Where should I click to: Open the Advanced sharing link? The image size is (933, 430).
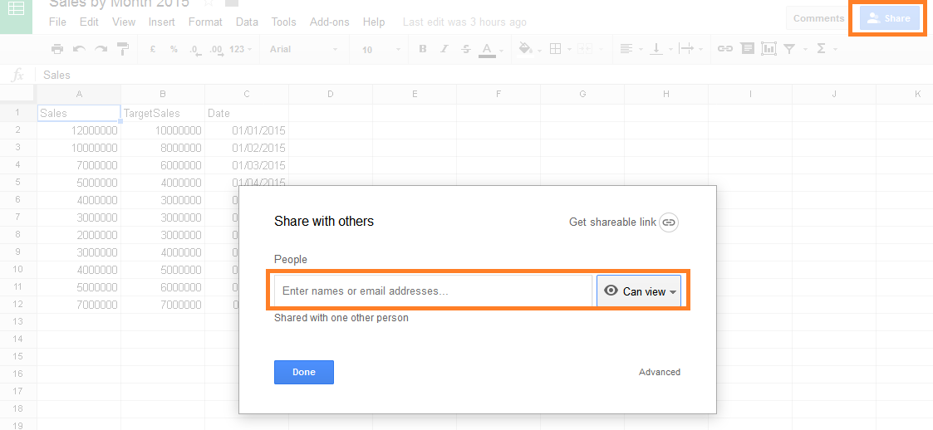point(660,372)
